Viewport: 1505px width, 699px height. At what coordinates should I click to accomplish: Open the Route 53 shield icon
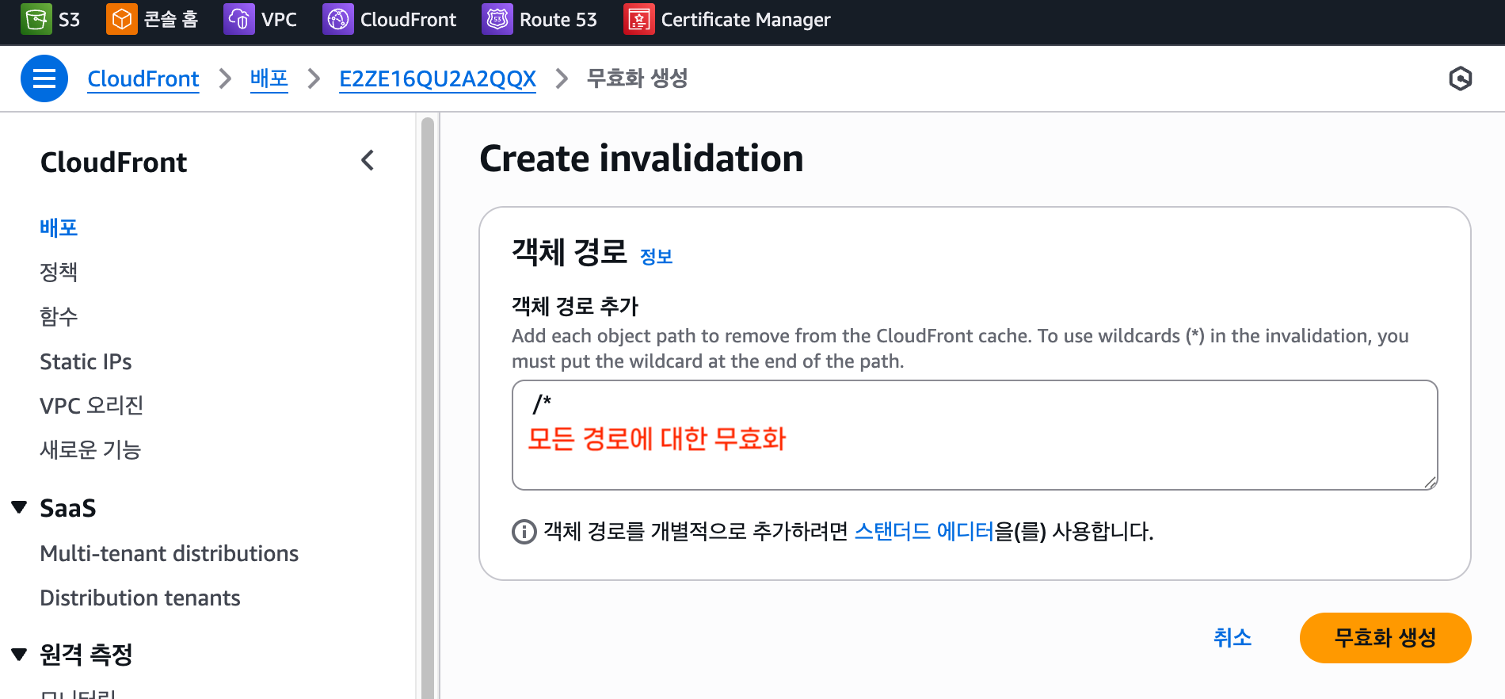pyautogui.click(x=497, y=19)
